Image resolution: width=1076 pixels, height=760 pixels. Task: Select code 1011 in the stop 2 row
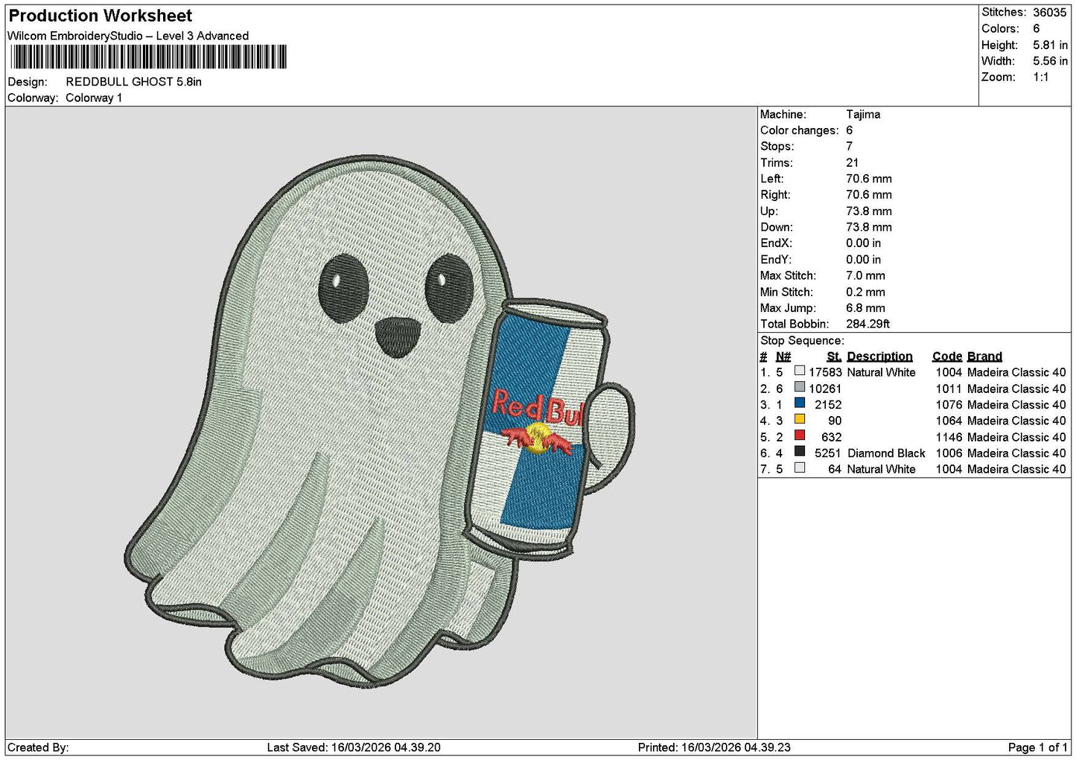tap(949, 389)
